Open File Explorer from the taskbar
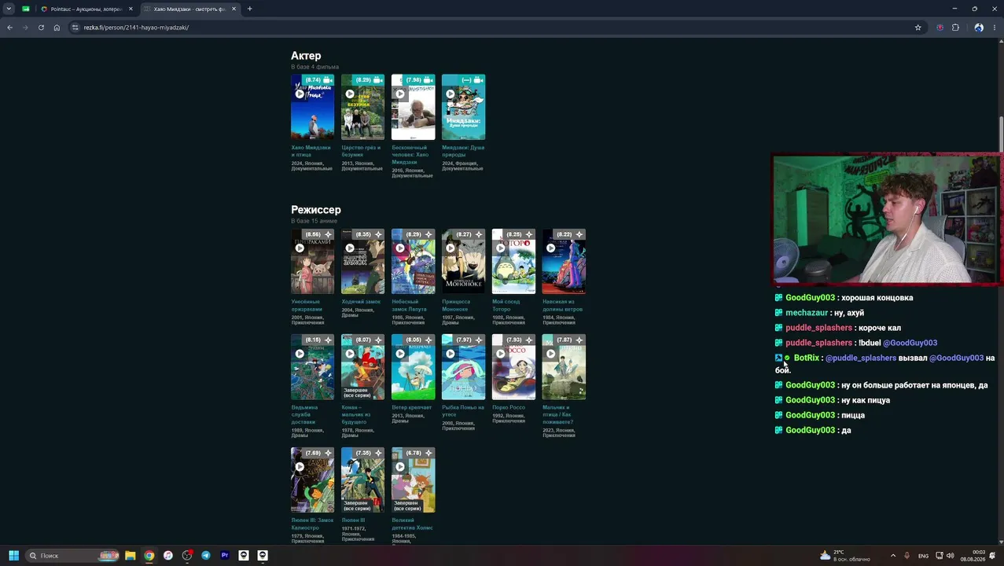The width and height of the screenshot is (1004, 566). coord(131,556)
